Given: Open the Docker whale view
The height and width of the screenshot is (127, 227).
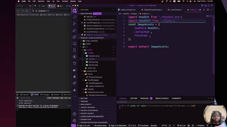Looking at the screenshot, I should point(74,70).
